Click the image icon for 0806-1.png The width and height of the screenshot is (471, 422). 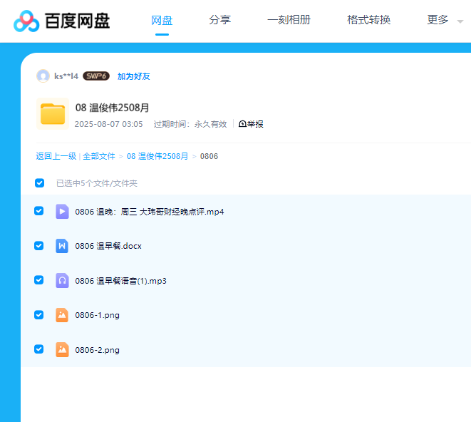62,315
